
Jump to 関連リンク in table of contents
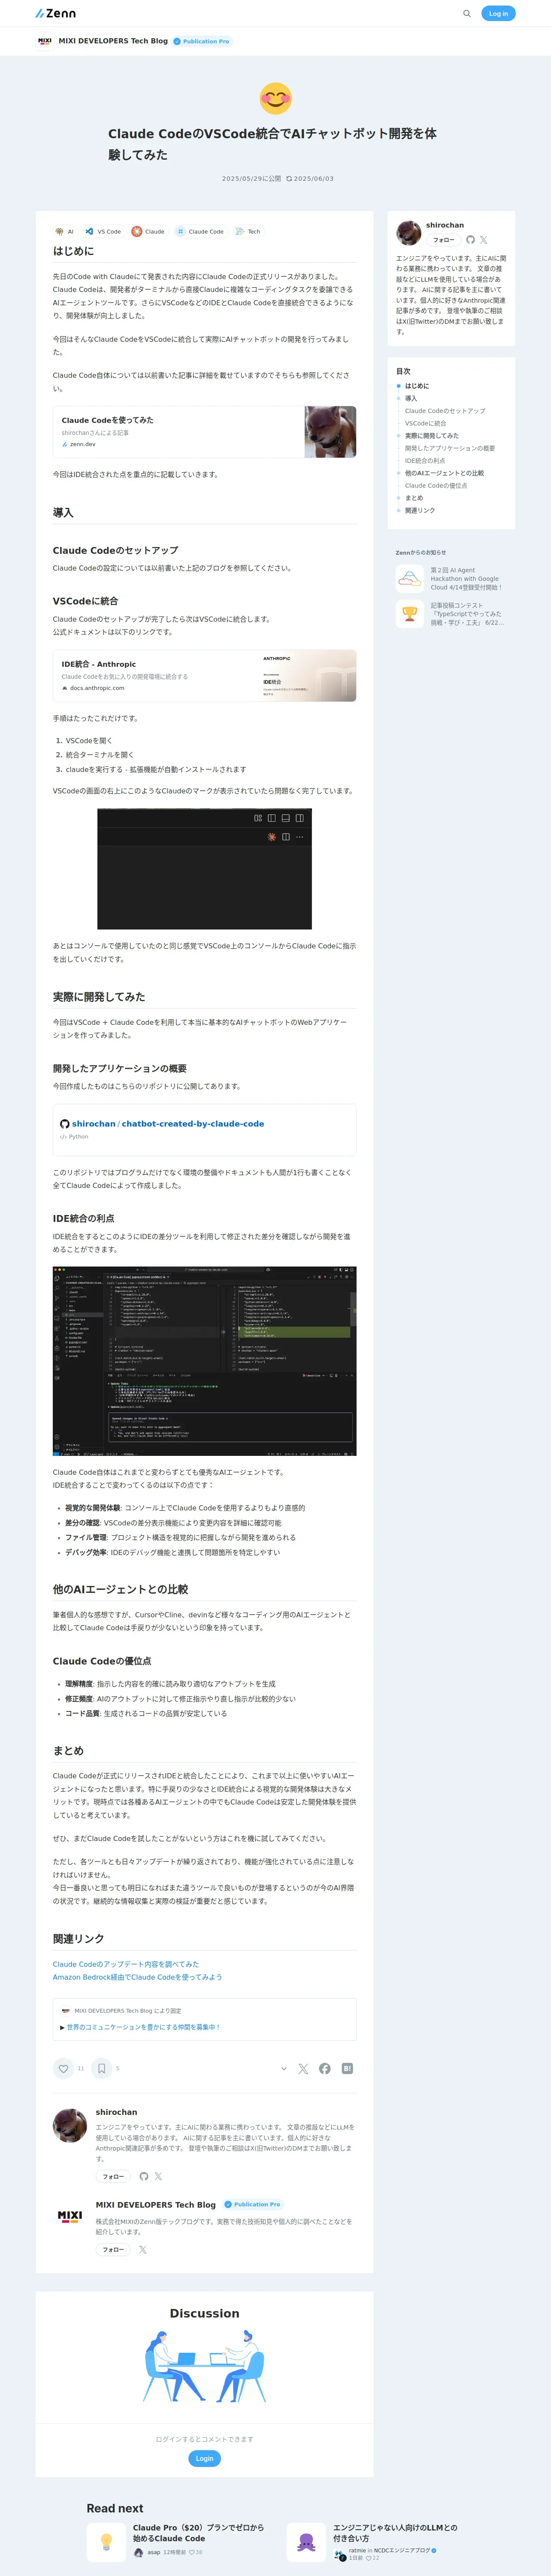click(x=420, y=511)
